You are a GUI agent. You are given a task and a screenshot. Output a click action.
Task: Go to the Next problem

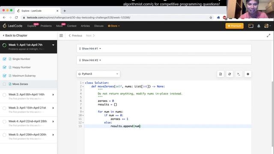tap(90, 36)
